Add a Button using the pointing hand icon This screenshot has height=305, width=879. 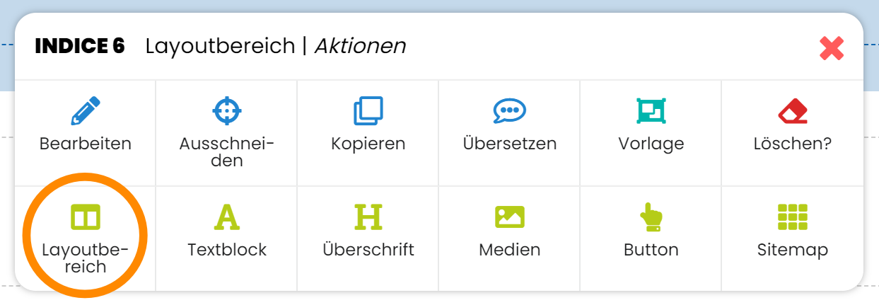coord(651,217)
